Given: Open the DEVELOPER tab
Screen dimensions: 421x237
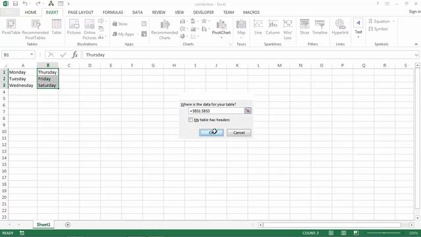Looking at the screenshot, I should (x=203, y=13).
